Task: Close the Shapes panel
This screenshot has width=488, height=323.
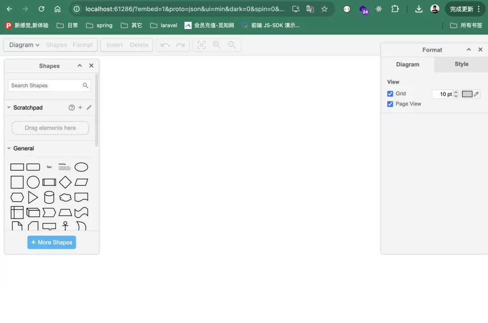Action: click(91, 65)
